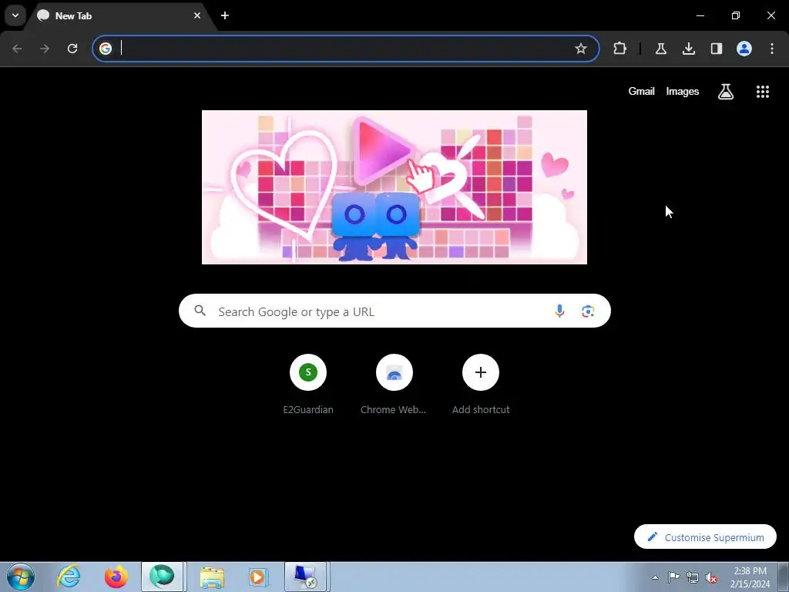Restore down the browser window
This screenshot has height=592, width=789.
pyautogui.click(x=736, y=15)
